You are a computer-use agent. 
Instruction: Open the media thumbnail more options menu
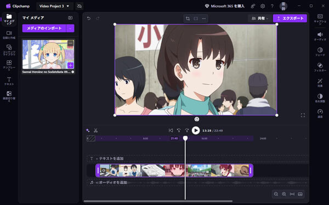(70, 43)
